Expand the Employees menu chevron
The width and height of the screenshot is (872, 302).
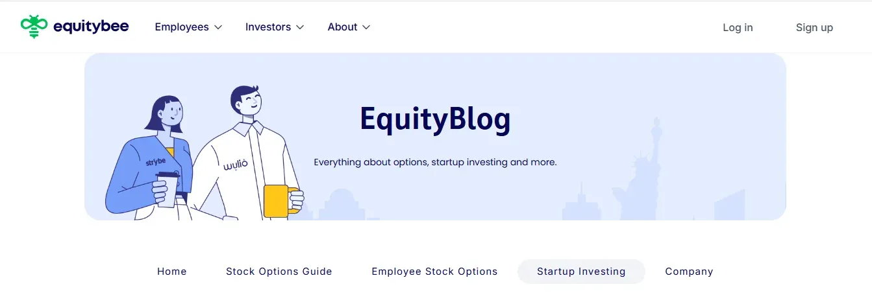[x=218, y=27]
